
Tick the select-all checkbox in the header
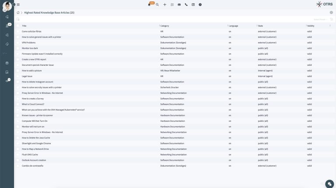pyautogui.click(x=18, y=26)
